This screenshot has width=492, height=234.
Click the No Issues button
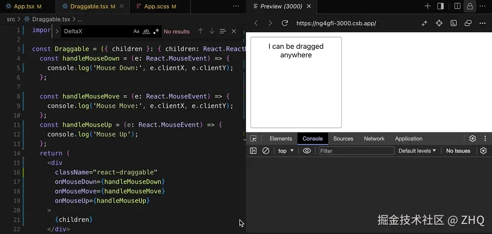(x=458, y=151)
